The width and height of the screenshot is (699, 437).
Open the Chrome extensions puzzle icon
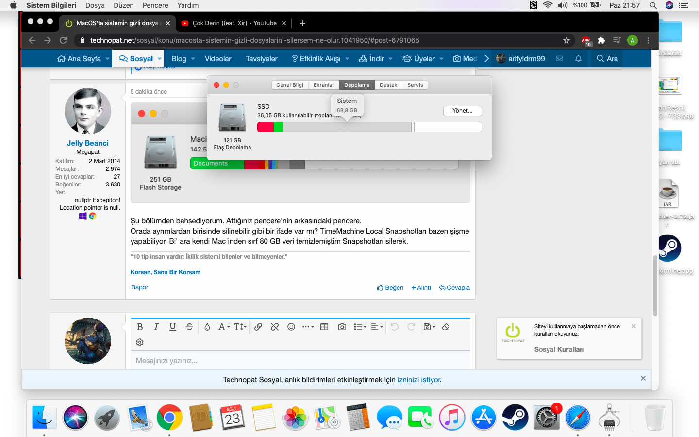(x=601, y=40)
